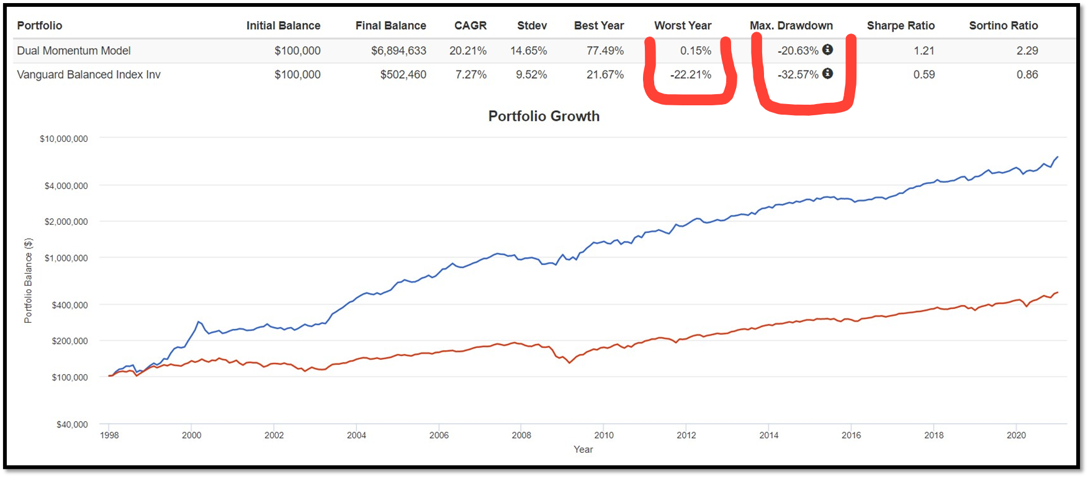The height and width of the screenshot is (477, 1088).
Task: Select the Vanguard Balanced Index Inv label
Action: (x=89, y=75)
